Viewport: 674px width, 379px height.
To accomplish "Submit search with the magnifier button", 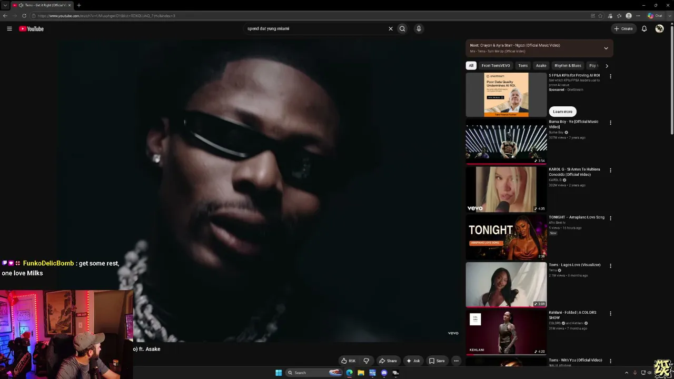I will point(402,29).
